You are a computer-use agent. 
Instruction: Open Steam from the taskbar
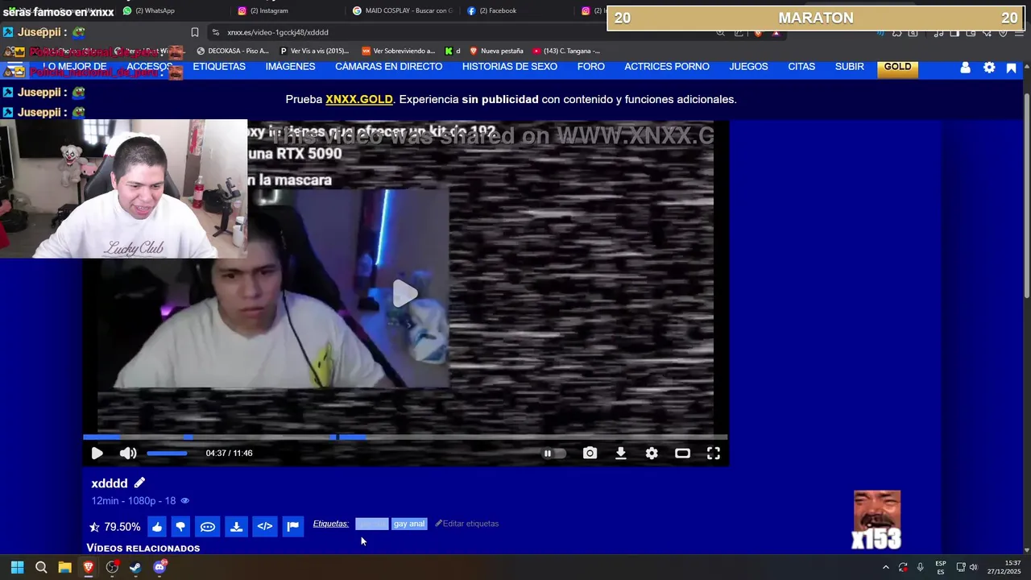pyautogui.click(x=135, y=567)
